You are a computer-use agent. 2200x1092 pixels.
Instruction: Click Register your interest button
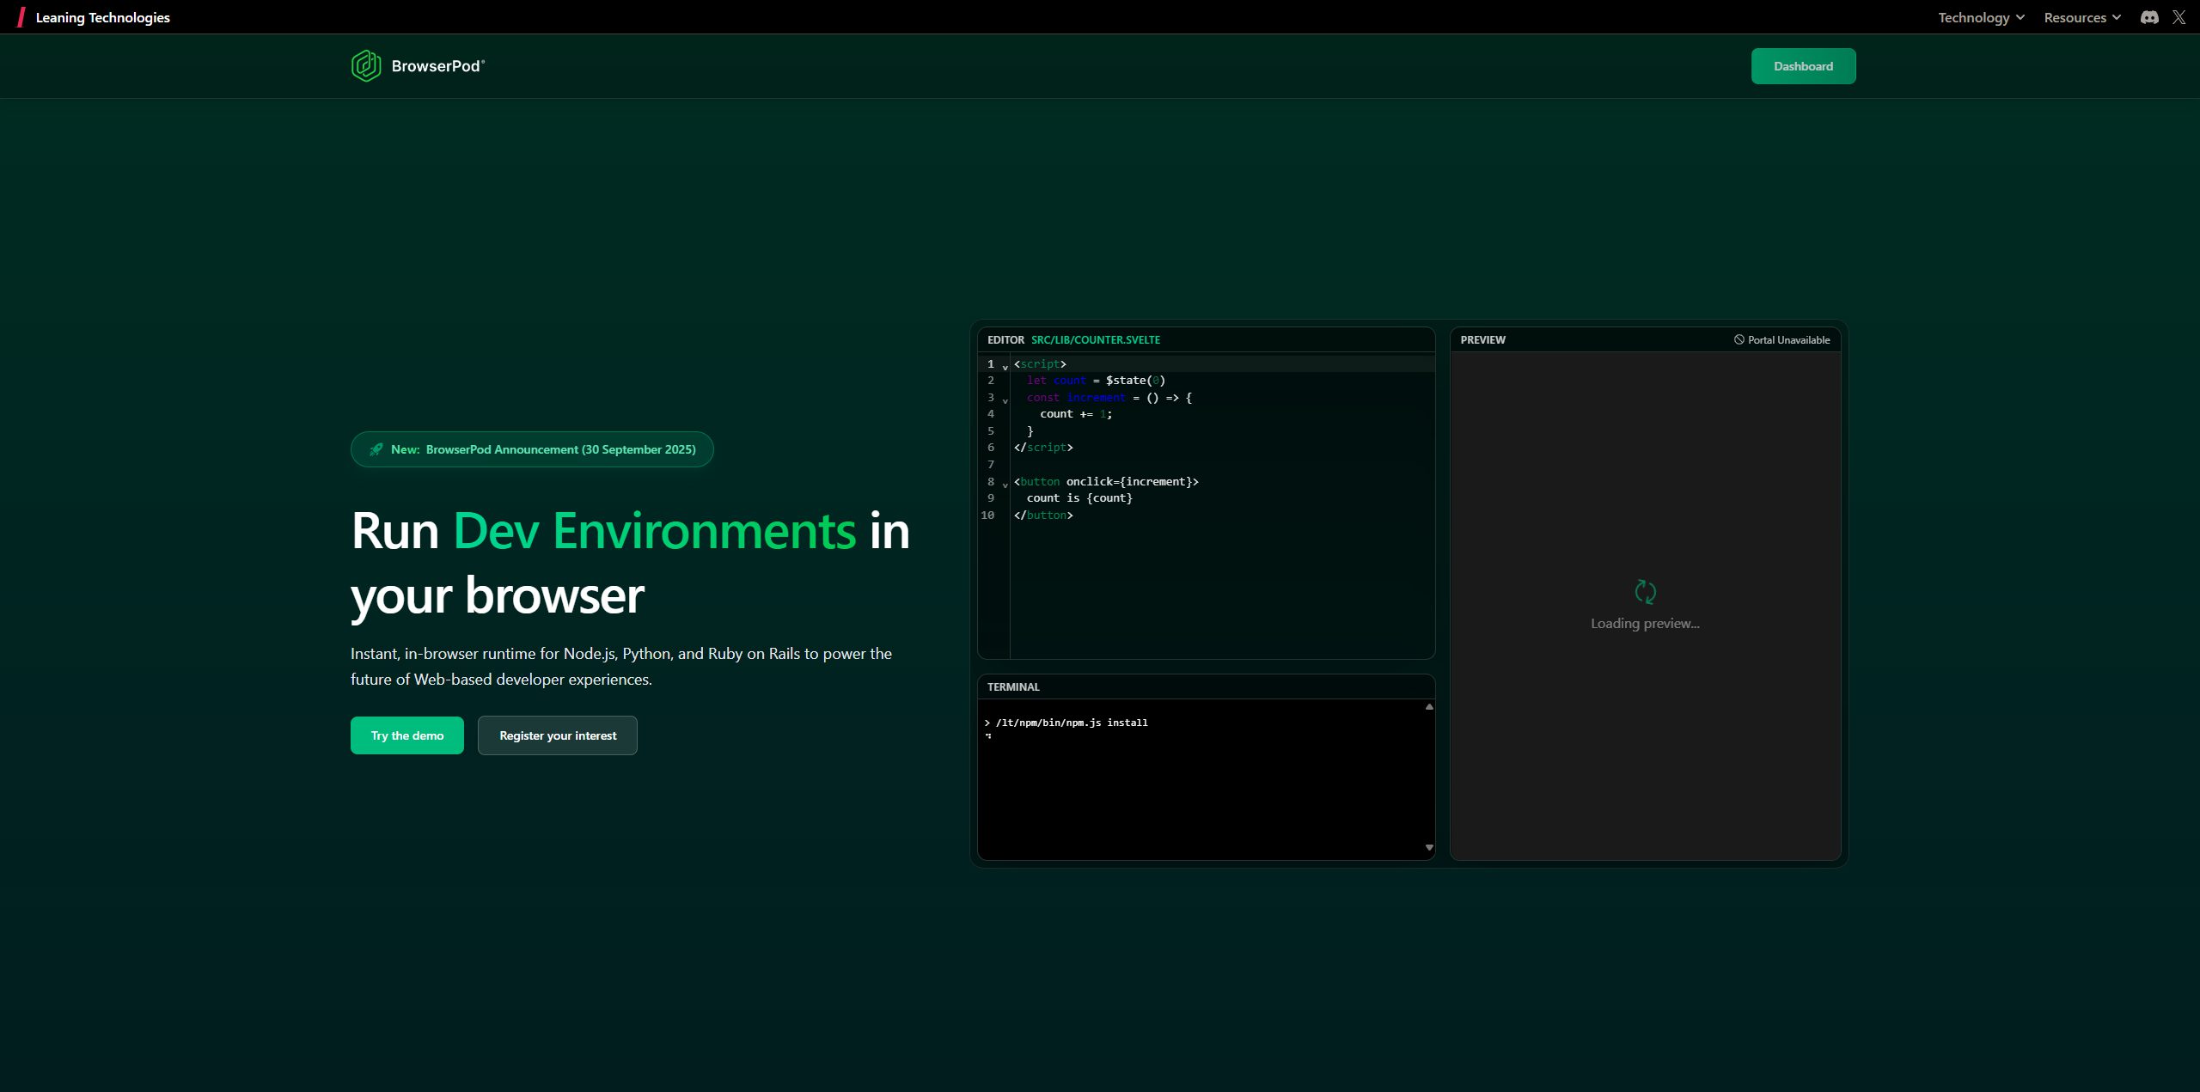click(558, 735)
